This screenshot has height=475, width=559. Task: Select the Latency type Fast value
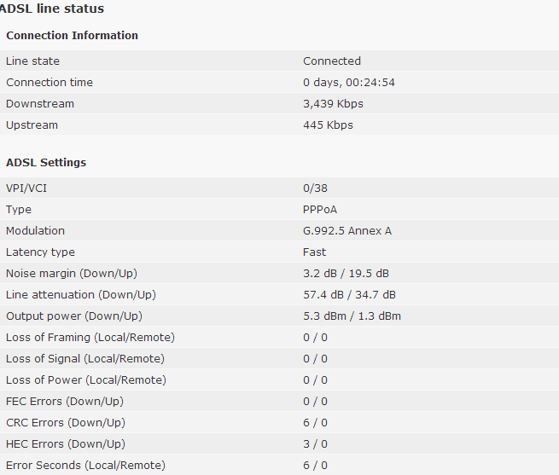tap(314, 252)
